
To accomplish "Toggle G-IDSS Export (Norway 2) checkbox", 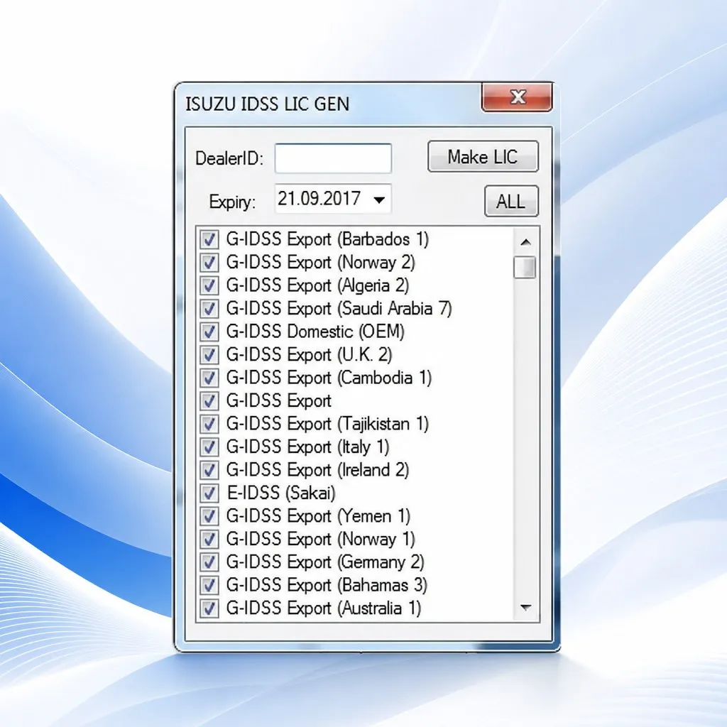I will point(209,263).
